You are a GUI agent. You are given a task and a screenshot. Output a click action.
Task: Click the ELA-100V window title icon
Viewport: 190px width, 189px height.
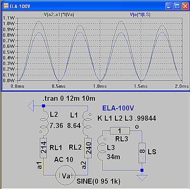coord(6,6)
